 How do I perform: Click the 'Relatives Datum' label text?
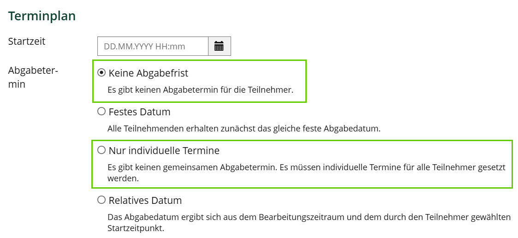coord(145,200)
